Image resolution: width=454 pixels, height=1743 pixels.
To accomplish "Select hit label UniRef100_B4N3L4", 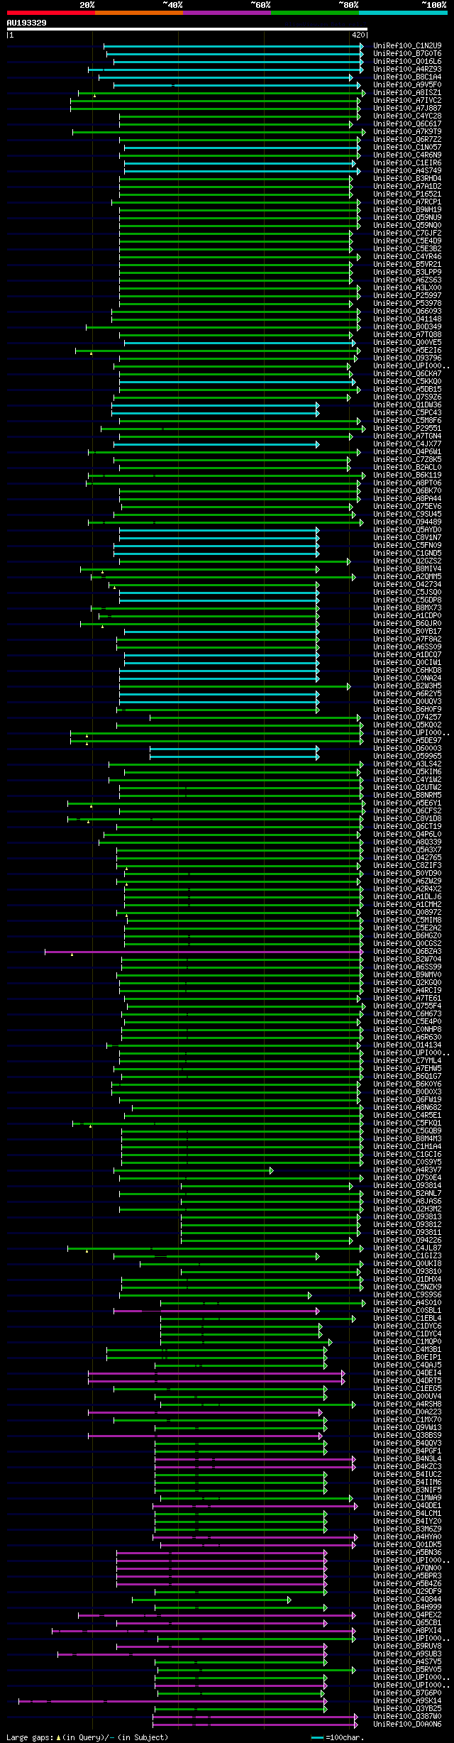I will point(407,1459).
